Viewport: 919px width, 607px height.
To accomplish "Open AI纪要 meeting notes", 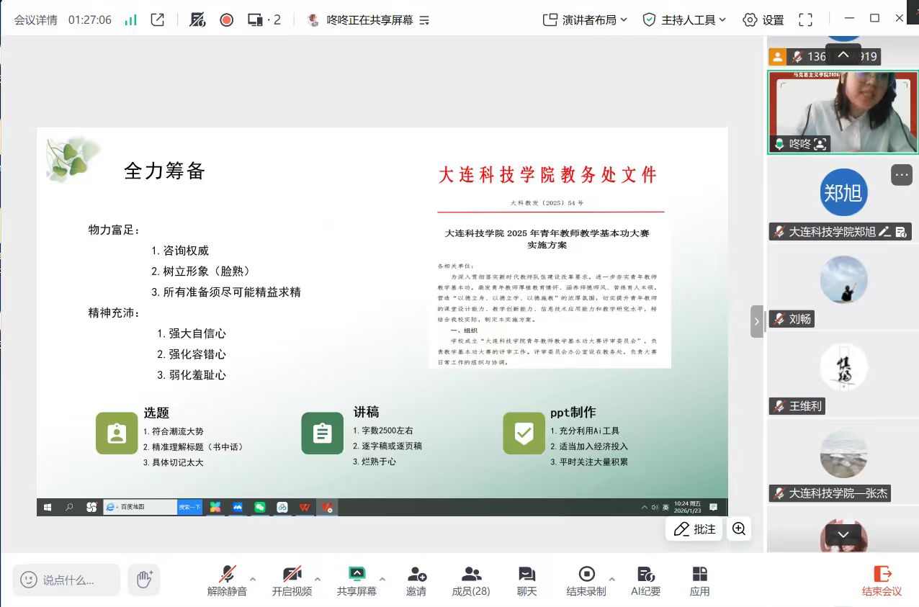I will (645, 580).
